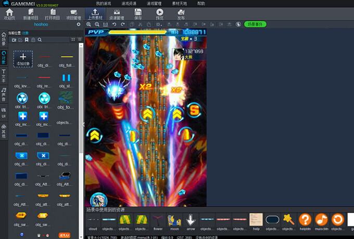Image resolution: width=354 pixels, height=239 pixels.
Task: Click the 大熊 player avatar on canvas
Action: tap(179, 54)
